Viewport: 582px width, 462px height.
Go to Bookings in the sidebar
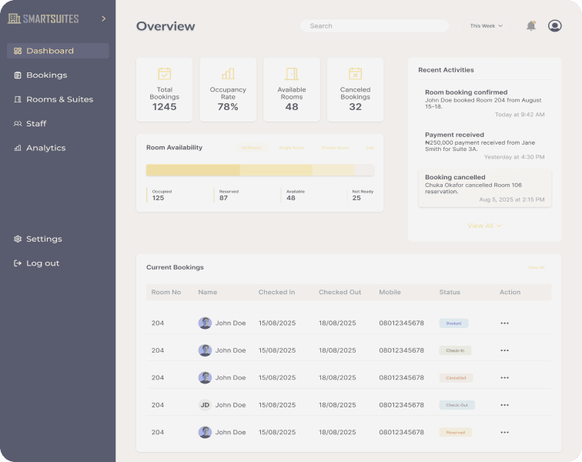[46, 75]
